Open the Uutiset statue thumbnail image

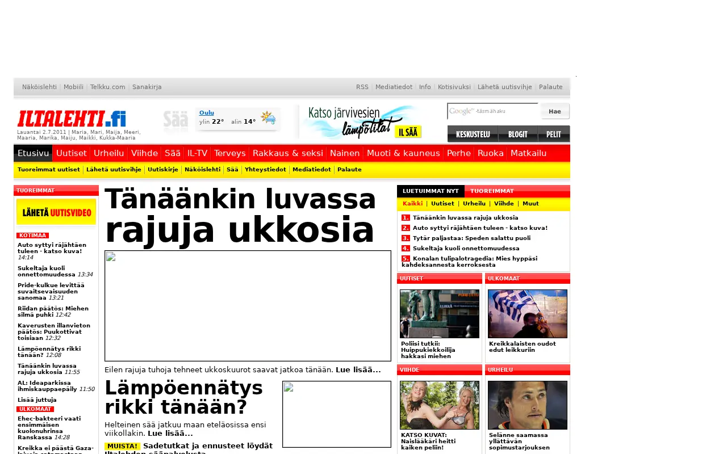440,314
